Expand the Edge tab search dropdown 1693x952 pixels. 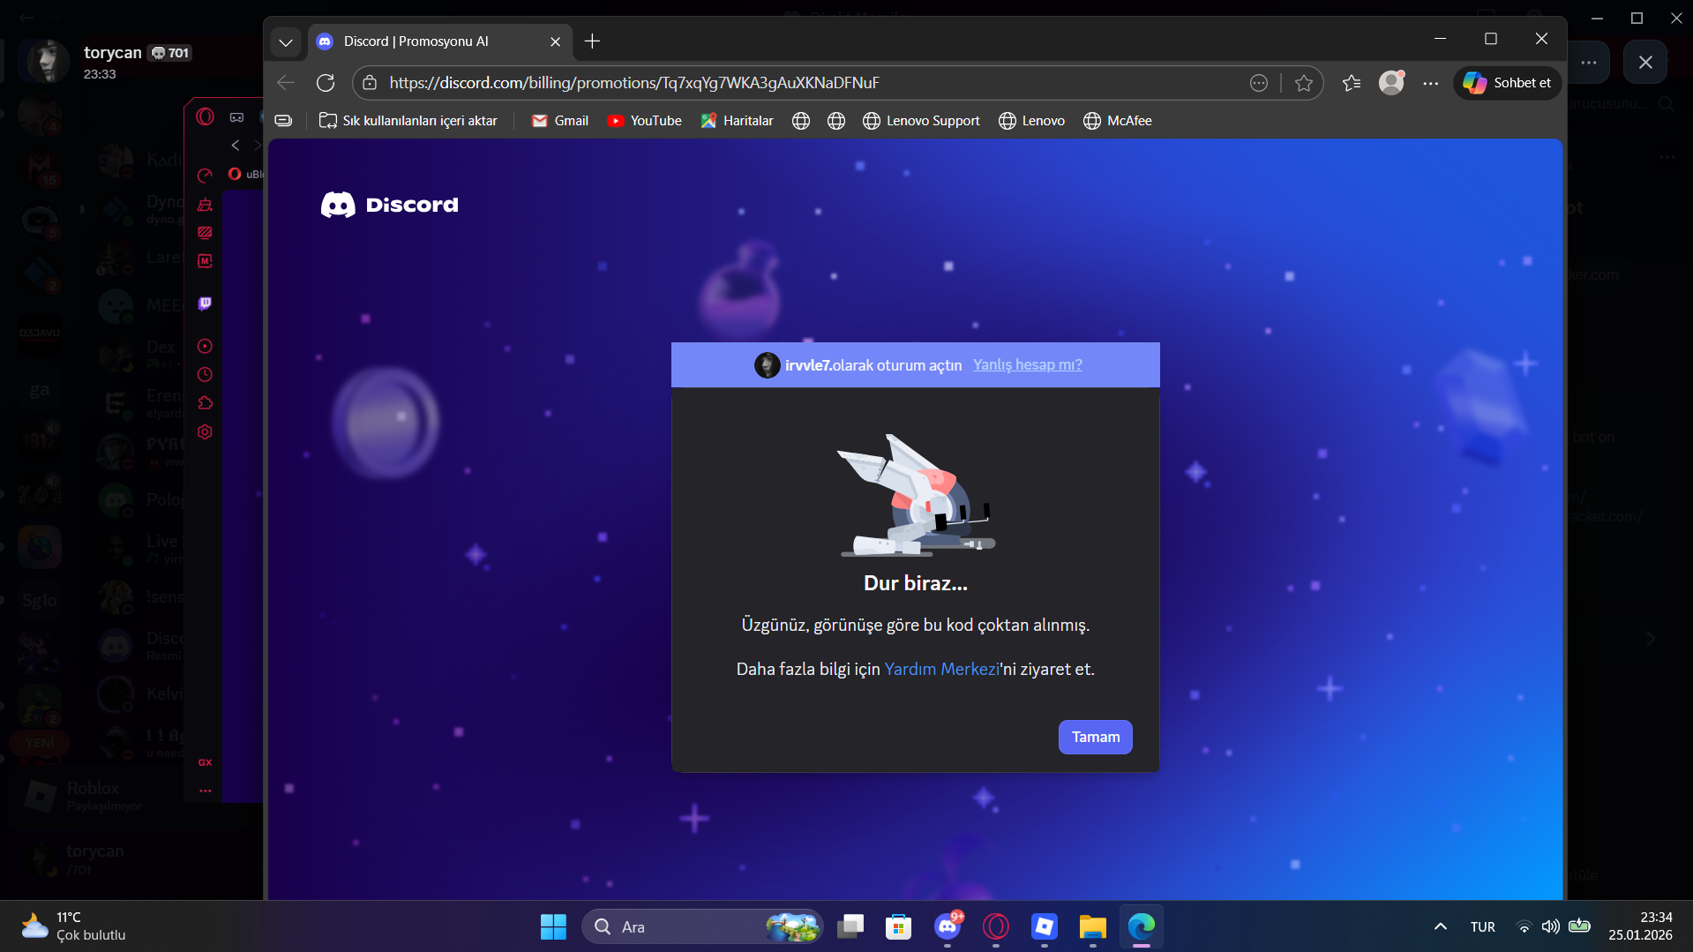(x=285, y=41)
